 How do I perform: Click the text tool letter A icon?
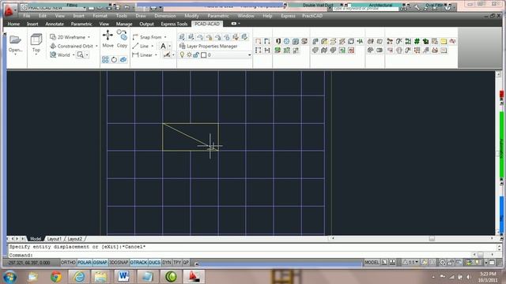163,46
